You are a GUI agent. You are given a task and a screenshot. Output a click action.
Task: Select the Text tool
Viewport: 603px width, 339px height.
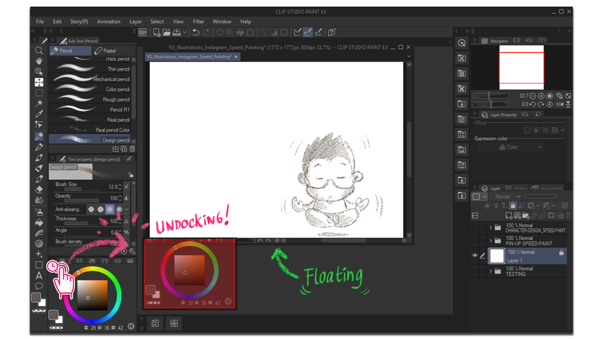[x=39, y=275]
